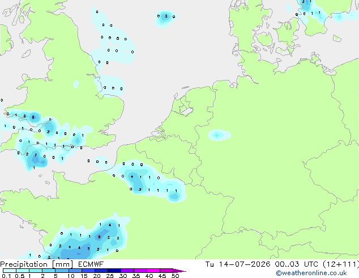Click the 25–30 mm navy legend swatch
Viewport: 359px width, 278px height.
(114, 271)
